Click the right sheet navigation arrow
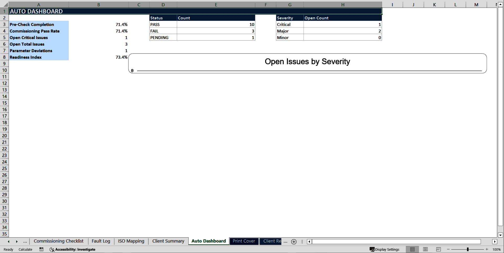Screen dimensions: 504x253 tap(17, 241)
